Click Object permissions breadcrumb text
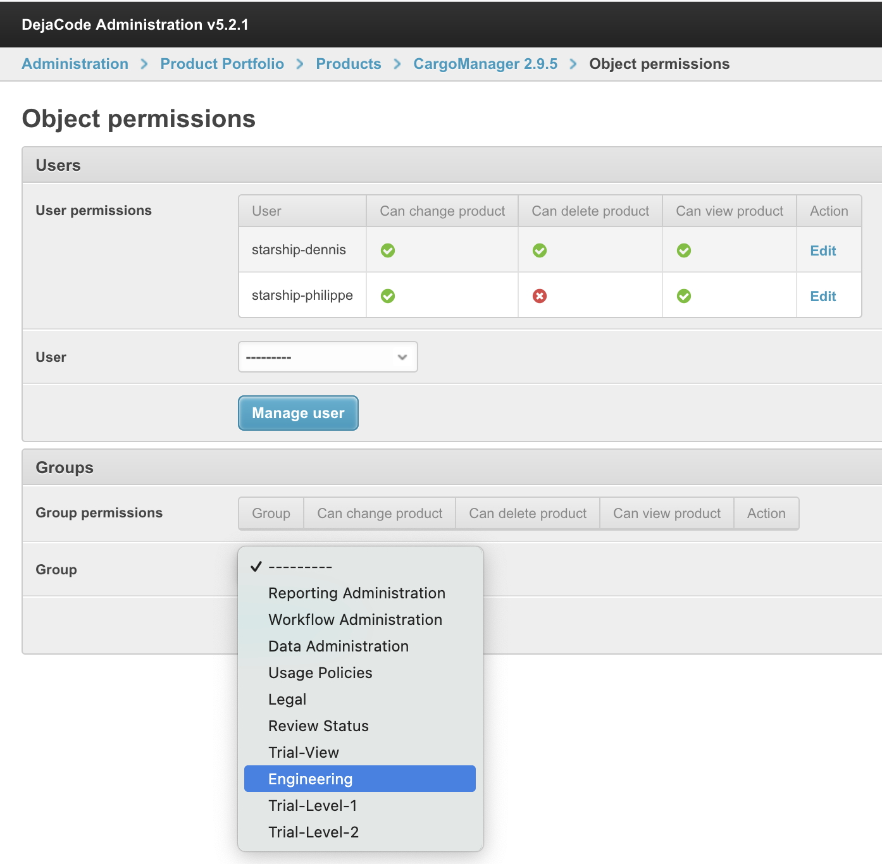Screen dimensions: 882x864 [x=659, y=64]
